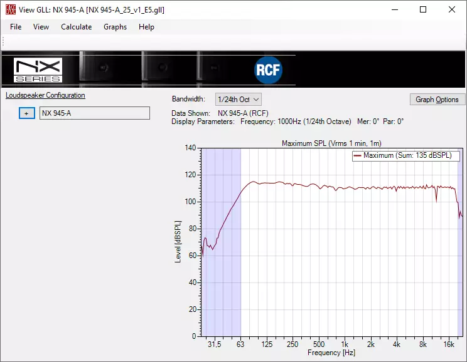Click the dark red line swatch in legend
This screenshot has width=467, height=362.
point(358,156)
